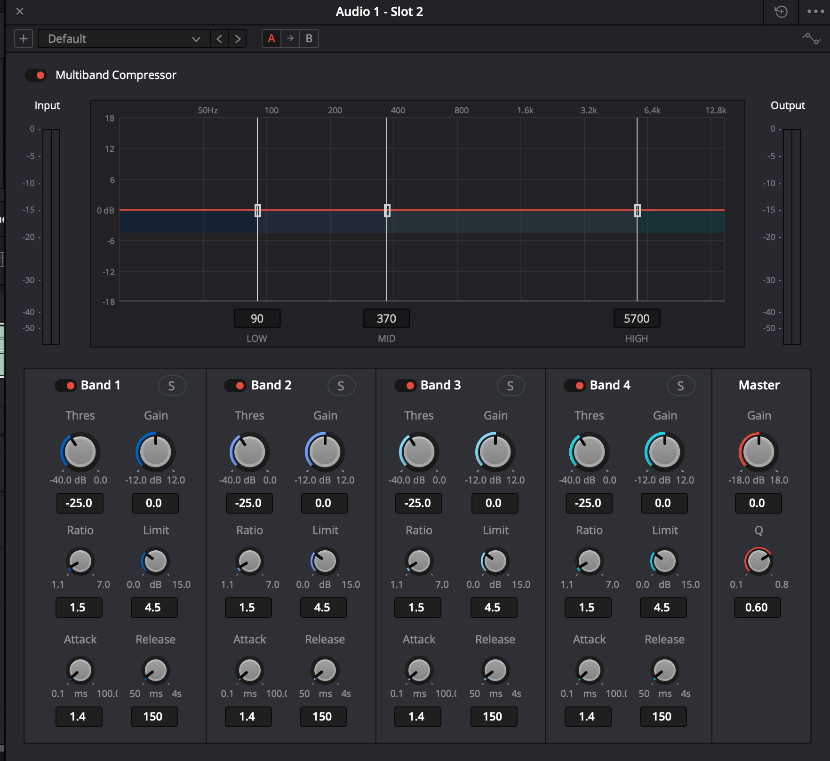Viewport: 830px width, 761px height.
Task: Disable the Band 1 toggle
Action: pyautogui.click(x=65, y=386)
